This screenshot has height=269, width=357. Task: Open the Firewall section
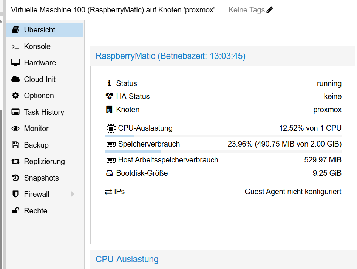click(45, 194)
